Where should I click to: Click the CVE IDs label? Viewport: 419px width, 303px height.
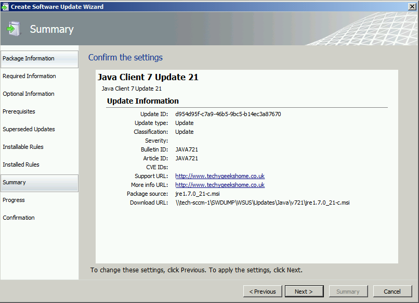click(x=157, y=167)
